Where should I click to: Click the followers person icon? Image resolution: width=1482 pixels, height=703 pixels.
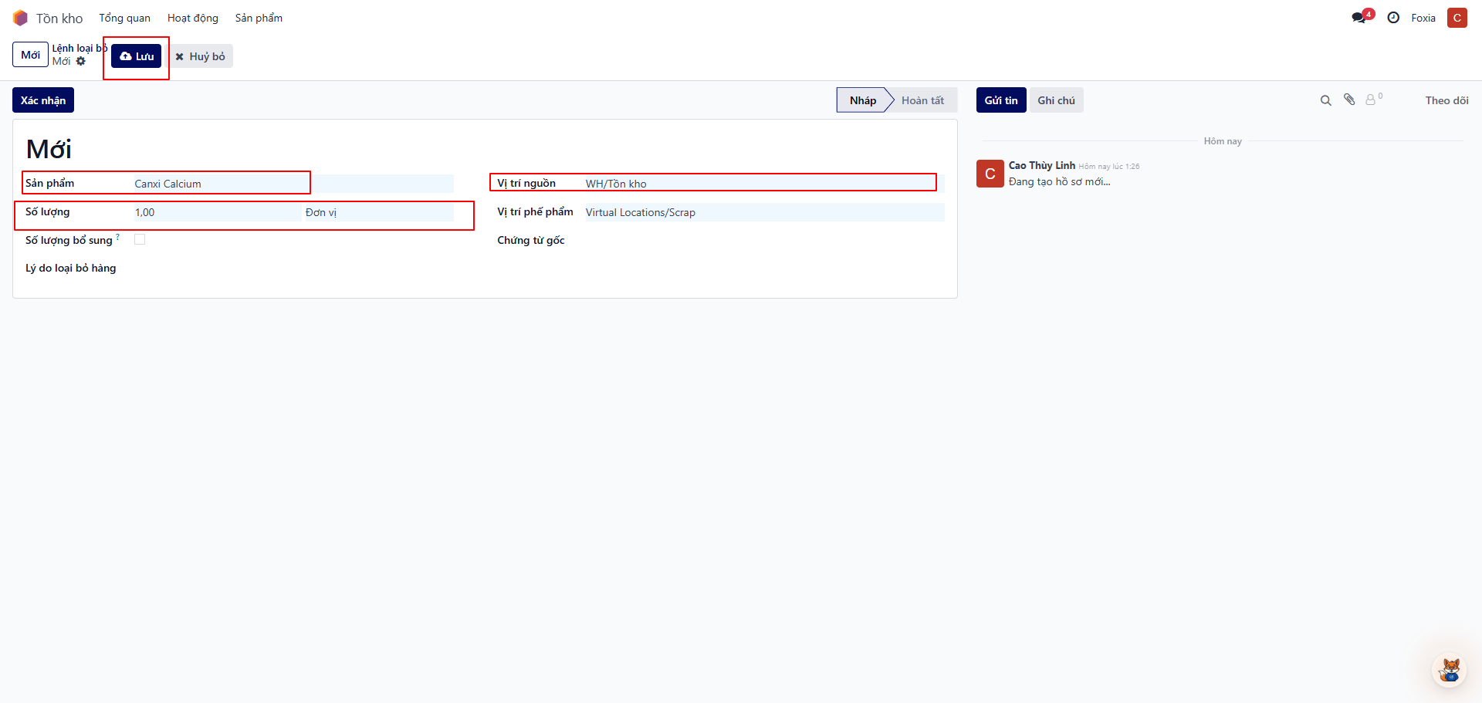coord(1371,100)
